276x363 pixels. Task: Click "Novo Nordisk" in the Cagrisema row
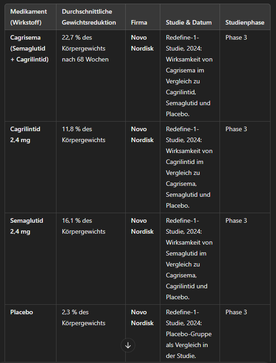[142, 43]
